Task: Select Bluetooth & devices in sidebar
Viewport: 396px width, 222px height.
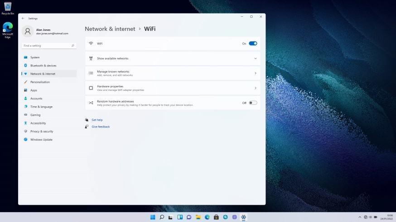Action: click(x=43, y=66)
